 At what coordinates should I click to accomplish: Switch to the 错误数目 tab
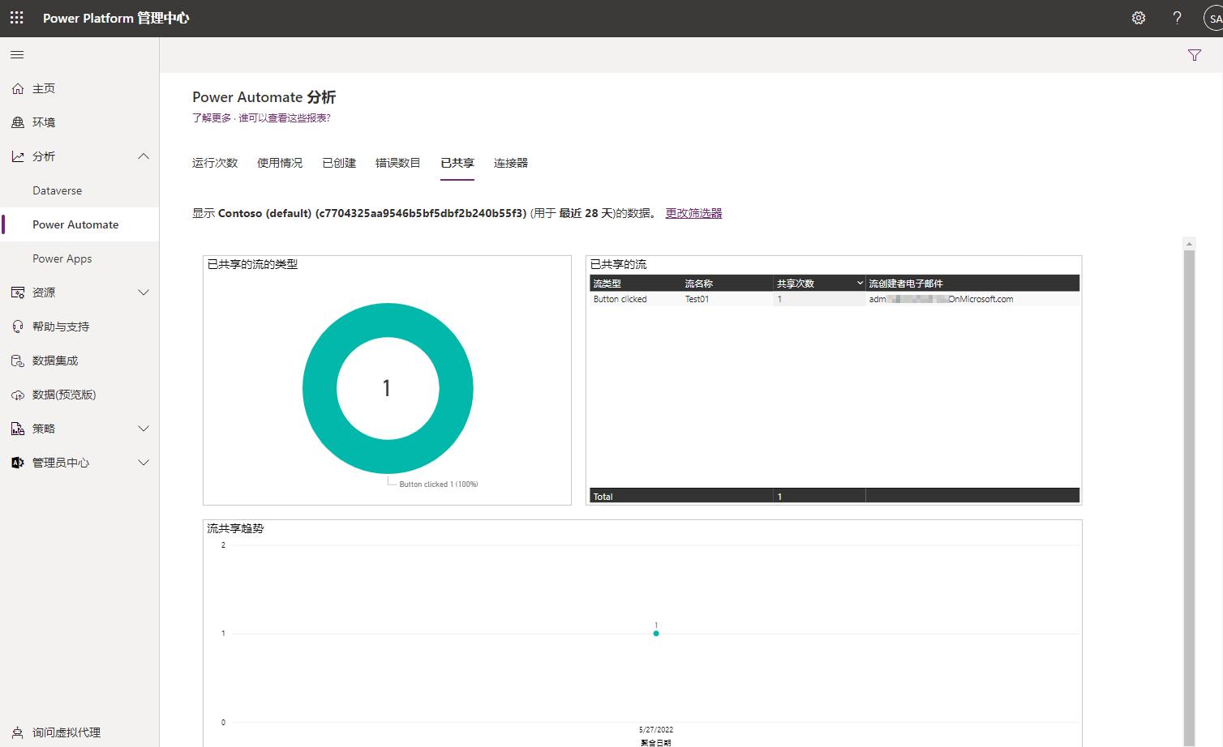click(x=398, y=163)
